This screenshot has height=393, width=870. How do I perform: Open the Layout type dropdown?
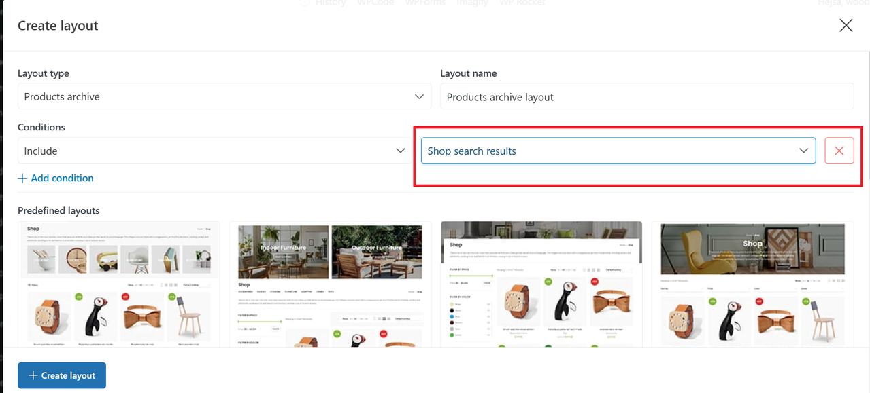pos(224,96)
